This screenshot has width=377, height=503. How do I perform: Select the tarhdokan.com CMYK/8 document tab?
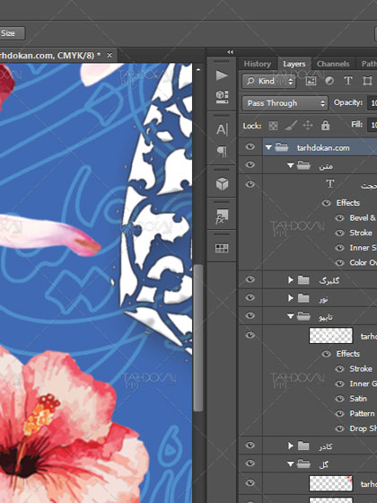[50, 56]
